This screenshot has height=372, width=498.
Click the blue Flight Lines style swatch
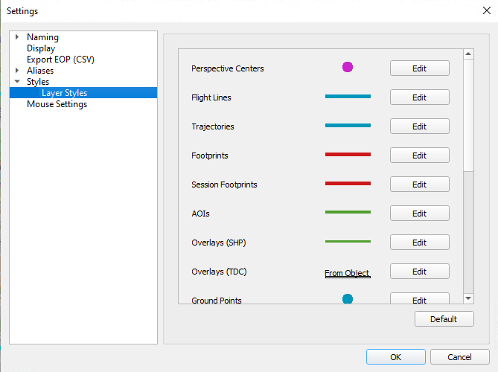pyautogui.click(x=348, y=97)
